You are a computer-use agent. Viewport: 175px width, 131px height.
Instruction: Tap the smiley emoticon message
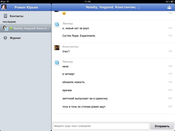pos(64,13)
